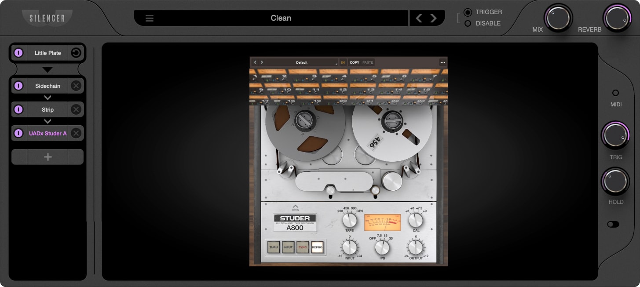Select the TRIGGER radio button
The image size is (640, 287).
tap(467, 12)
